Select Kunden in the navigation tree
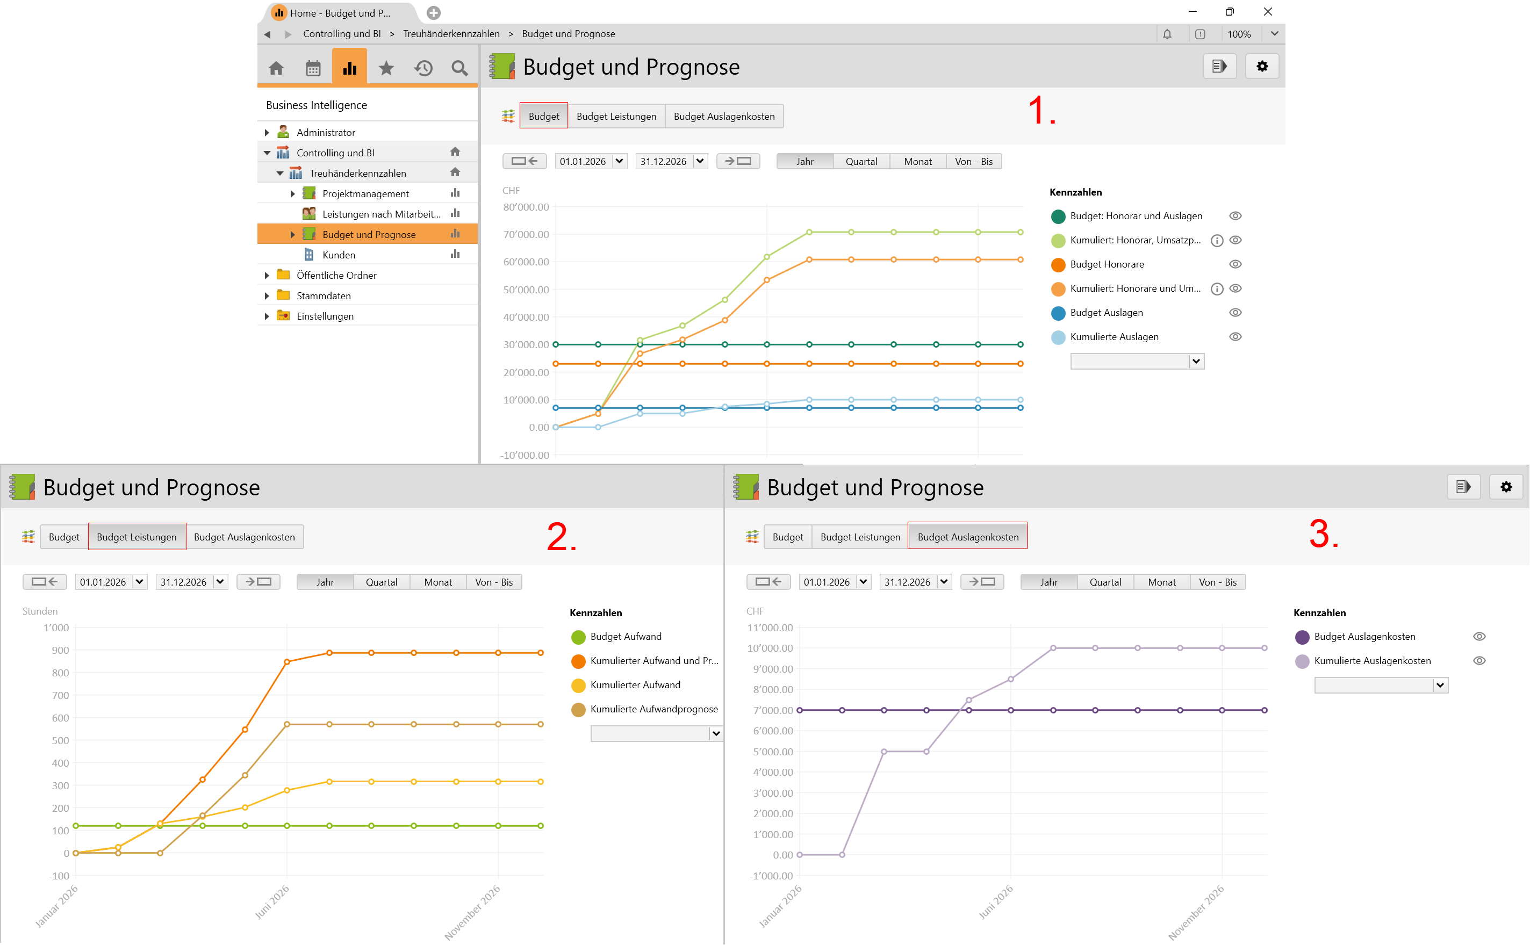Image resolution: width=1530 pixels, height=945 pixels. 339,255
